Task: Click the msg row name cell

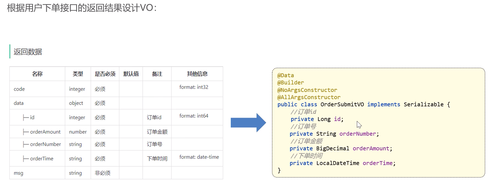Action: click(x=18, y=173)
